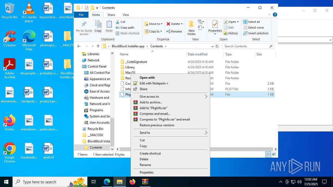The height and width of the screenshot is (187, 333).
Task: Select User Accounts in navigation pane
Action: pyautogui.click(x=97, y=123)
